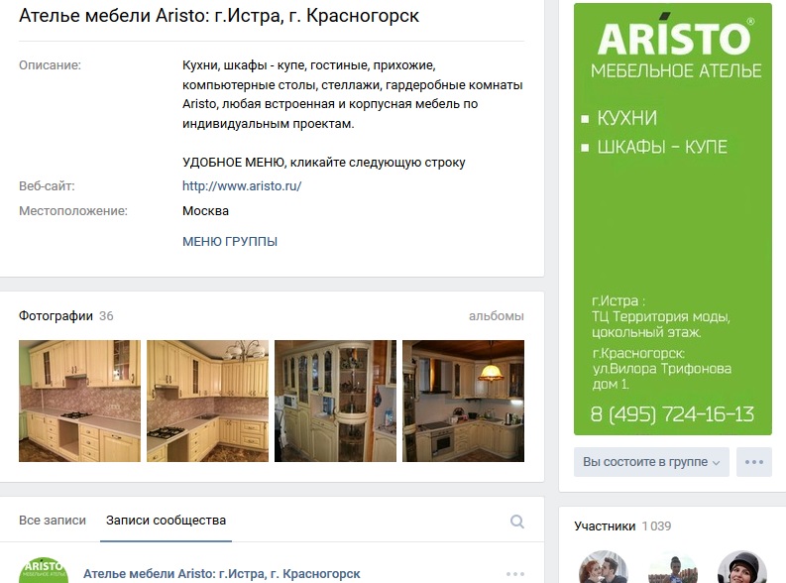Open 'Участники' members list
This screenshot has width=786, height=583.
coord(605,526)
